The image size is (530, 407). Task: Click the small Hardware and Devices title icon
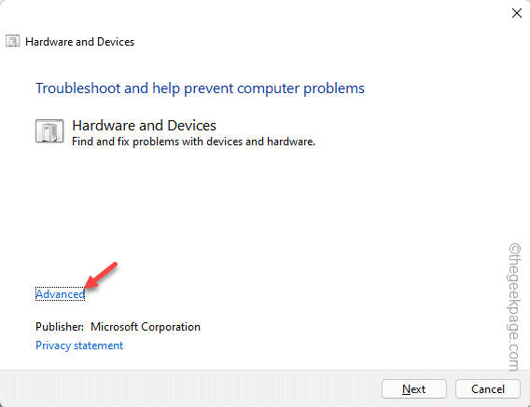(x=13, y=42)
